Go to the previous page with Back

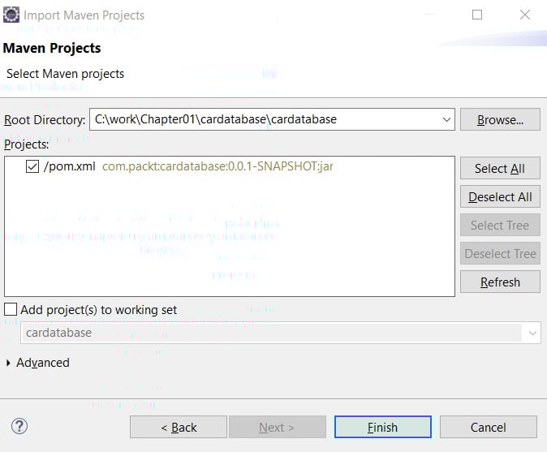point(179,427)
